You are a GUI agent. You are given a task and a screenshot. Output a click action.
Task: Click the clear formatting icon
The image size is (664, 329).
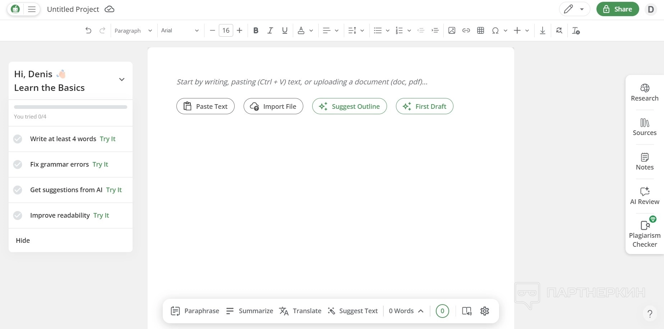click(576, 31)
